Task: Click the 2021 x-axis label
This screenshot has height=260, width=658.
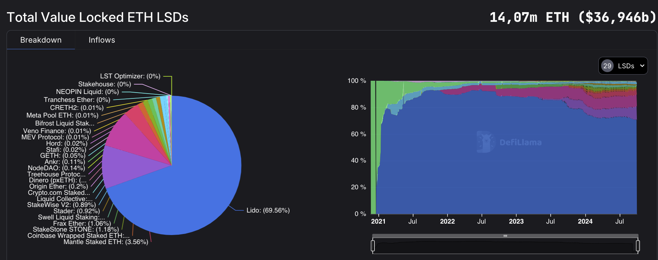Action: coord(378,222)
